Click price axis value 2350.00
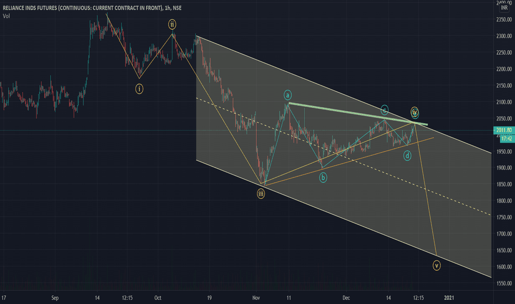 click(504, 20)
